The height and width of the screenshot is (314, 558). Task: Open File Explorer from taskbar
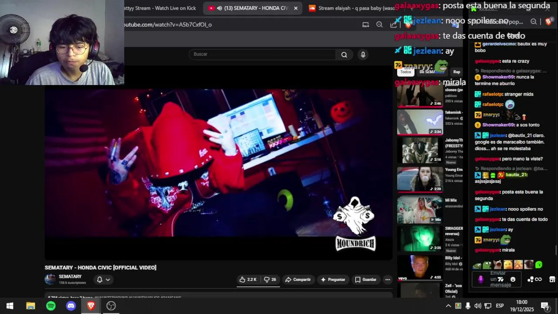(31, 306)
